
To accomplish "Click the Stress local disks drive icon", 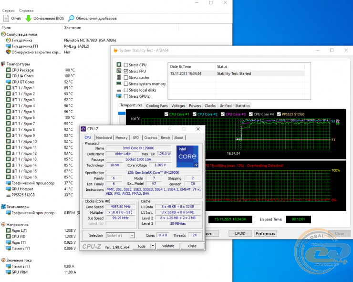I will pos(119,90).
